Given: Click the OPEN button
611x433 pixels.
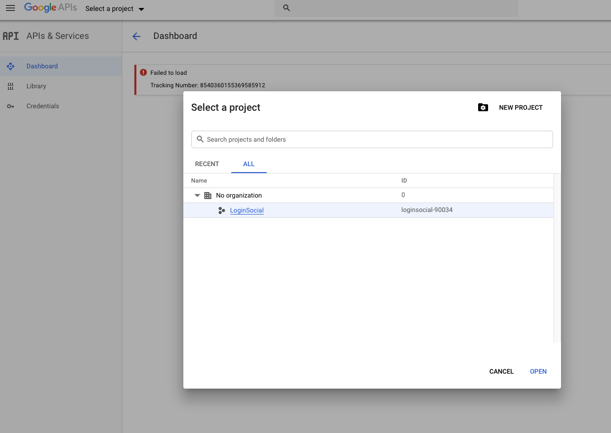Looking at the screenshot, I should click(x=538, y=372).
